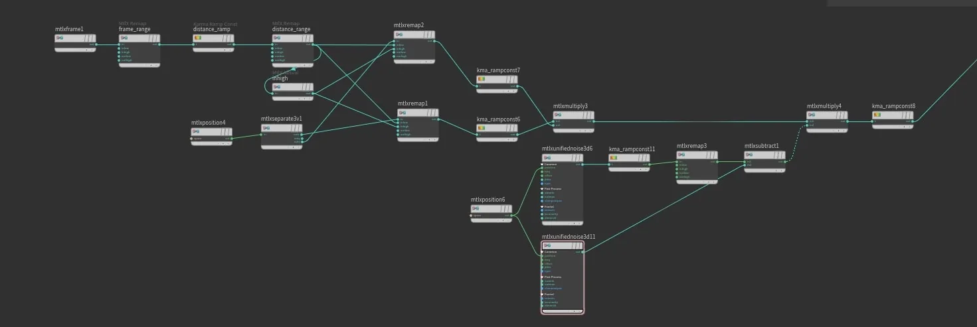Click the input port of the inhigh node
The image size is (977, 327).
pyautogui.click(x=272, y=94)
